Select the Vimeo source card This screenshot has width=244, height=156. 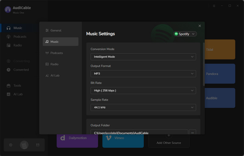point(123,141)
